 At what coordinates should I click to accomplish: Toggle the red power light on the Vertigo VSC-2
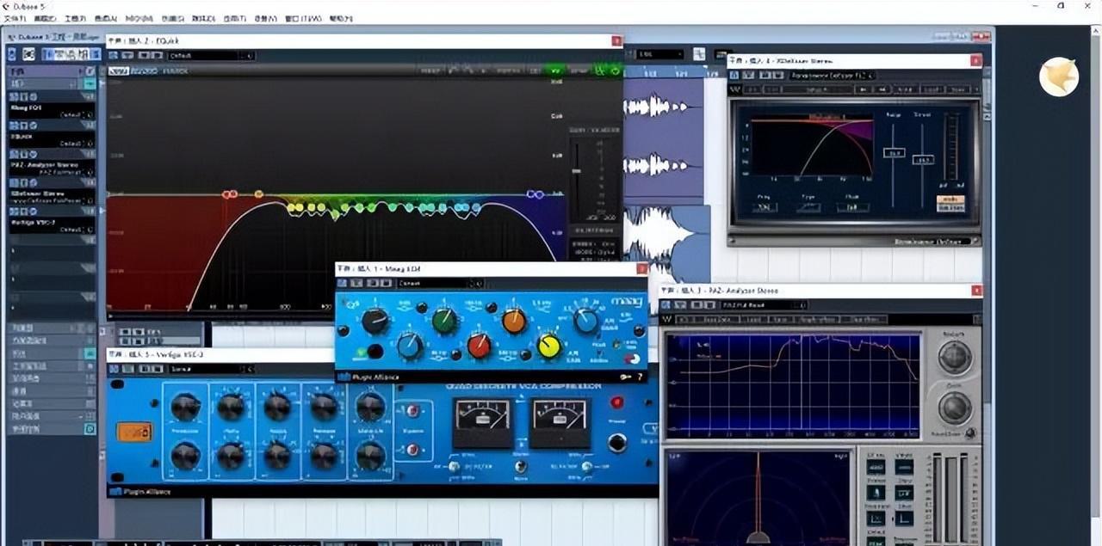616,402
